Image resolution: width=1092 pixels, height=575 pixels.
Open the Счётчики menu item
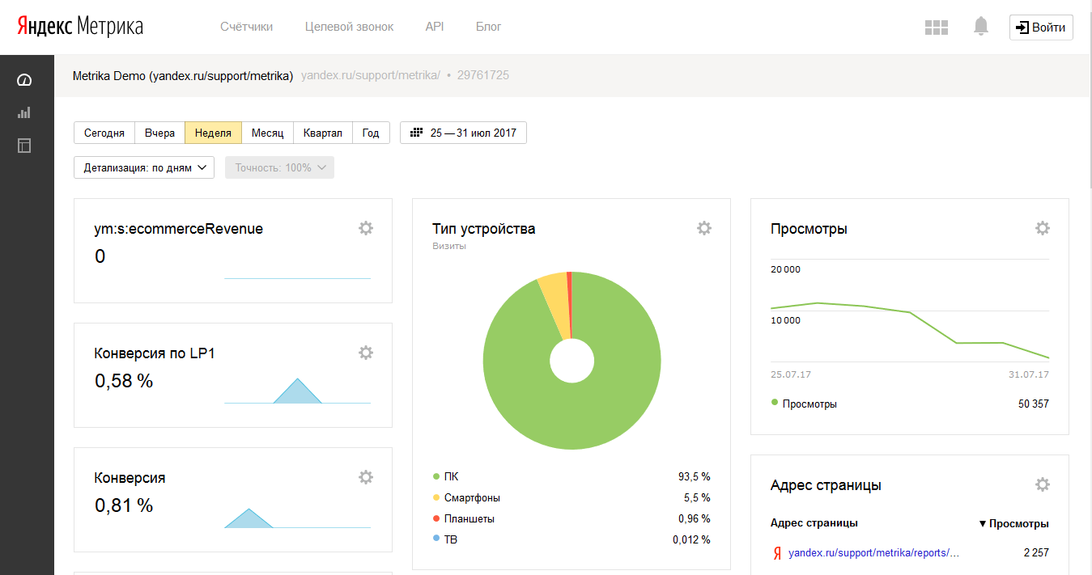click(x=246, y=27)
